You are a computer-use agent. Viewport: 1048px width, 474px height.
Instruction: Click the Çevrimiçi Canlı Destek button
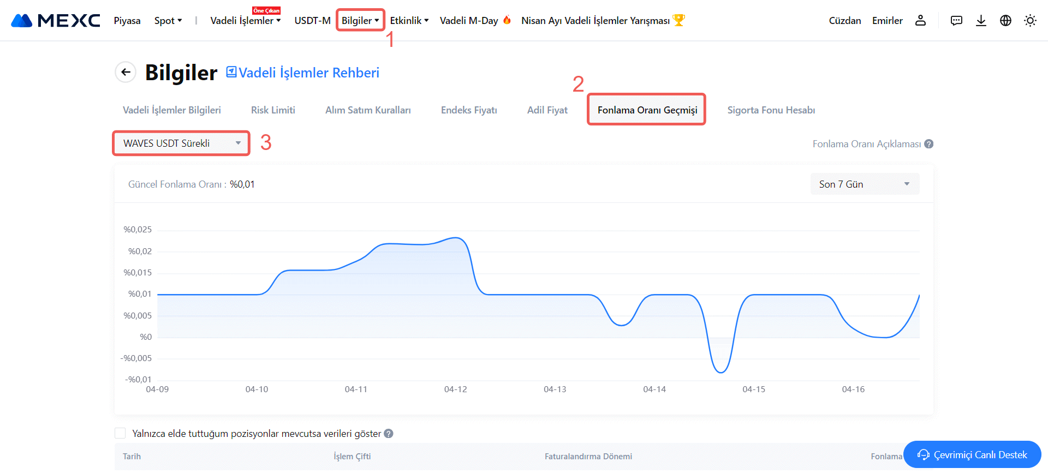[x=972, y=454]
